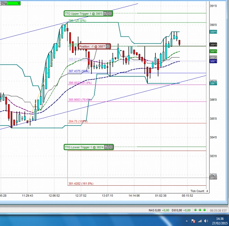Select the TTO Upper Trigger 1 @ 390'5 label
229x226 pixels.
84,13
